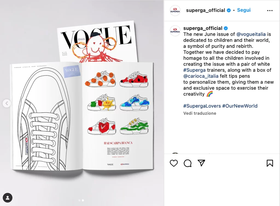Open the #SupergaLovers hashtag
Image resolution: width=280 pixels, height=206 pixels.
coord(202,106)
